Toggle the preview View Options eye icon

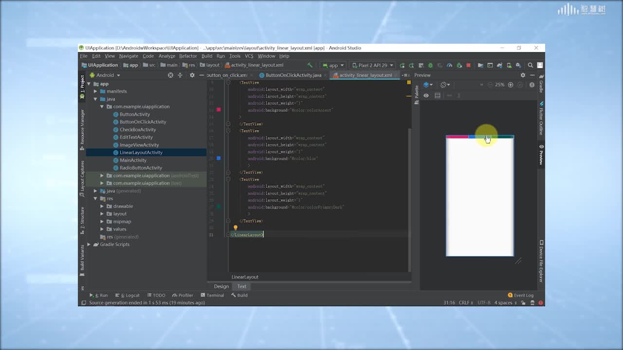click(426, 96)
